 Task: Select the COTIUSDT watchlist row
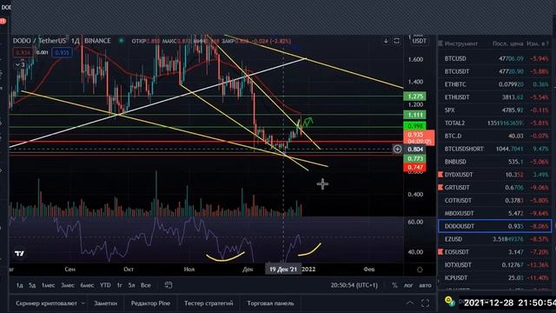point(495,200)
